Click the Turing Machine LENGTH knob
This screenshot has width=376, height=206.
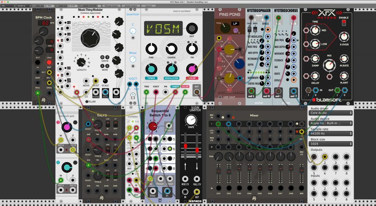click(x=81, y=62)
